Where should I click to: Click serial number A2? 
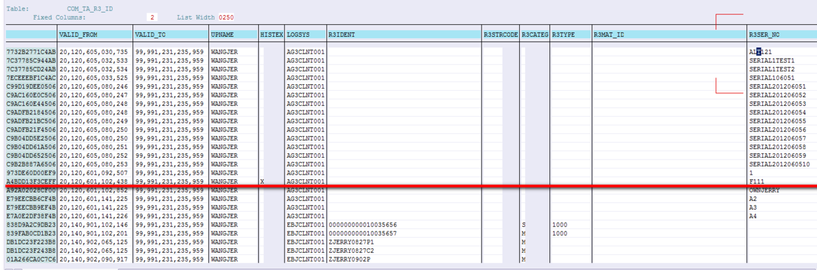[753, 199]
